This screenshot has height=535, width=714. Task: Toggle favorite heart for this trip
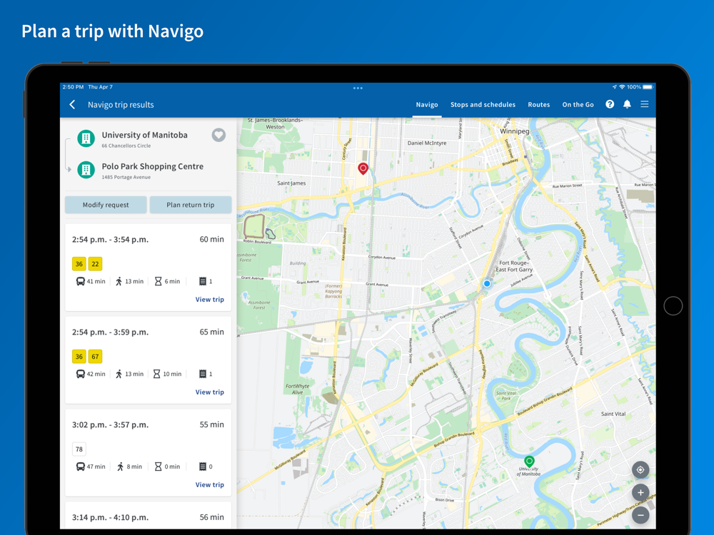(x=218, y=135)
